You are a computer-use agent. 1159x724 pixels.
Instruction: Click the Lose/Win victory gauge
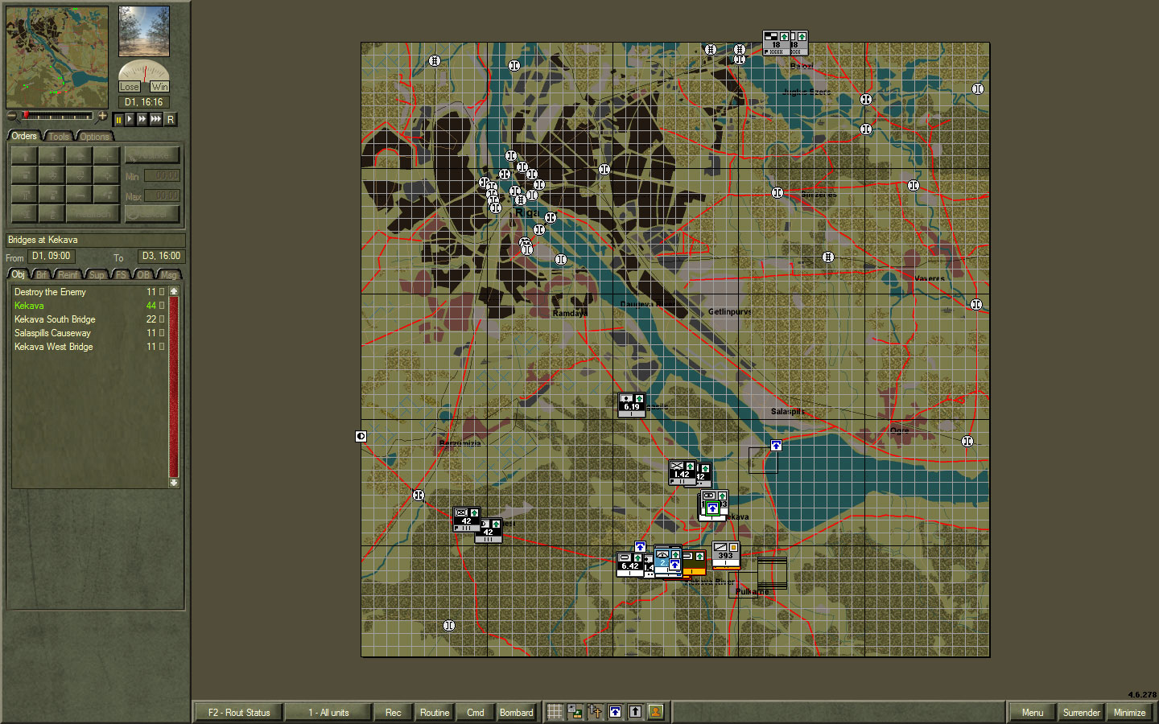pos(144,76)
